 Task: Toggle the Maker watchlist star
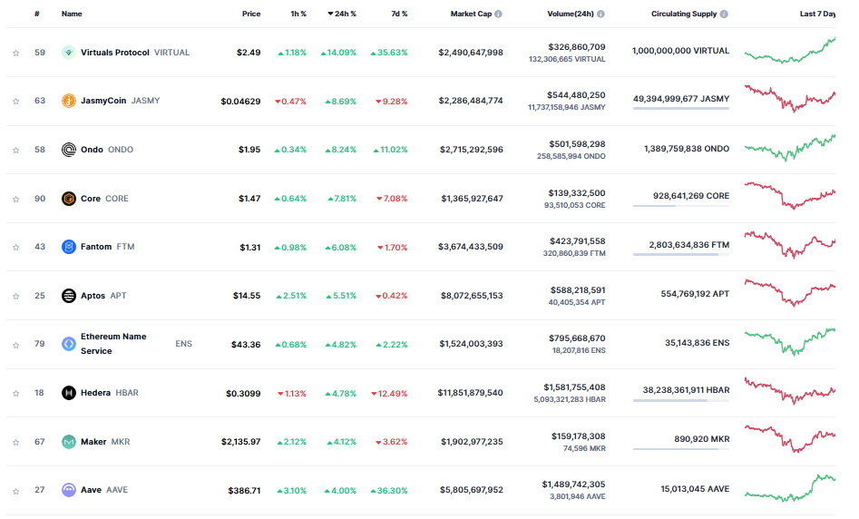[16, 442]
